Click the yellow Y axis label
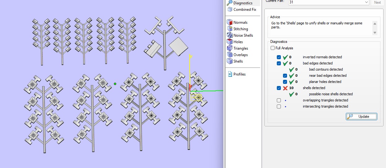The width and height of the screenshot is (386, 168). click(191, 56)
